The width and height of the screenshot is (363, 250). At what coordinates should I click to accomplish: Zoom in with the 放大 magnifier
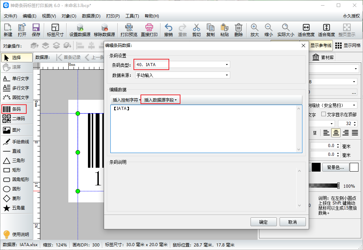[x=254, y=30]
